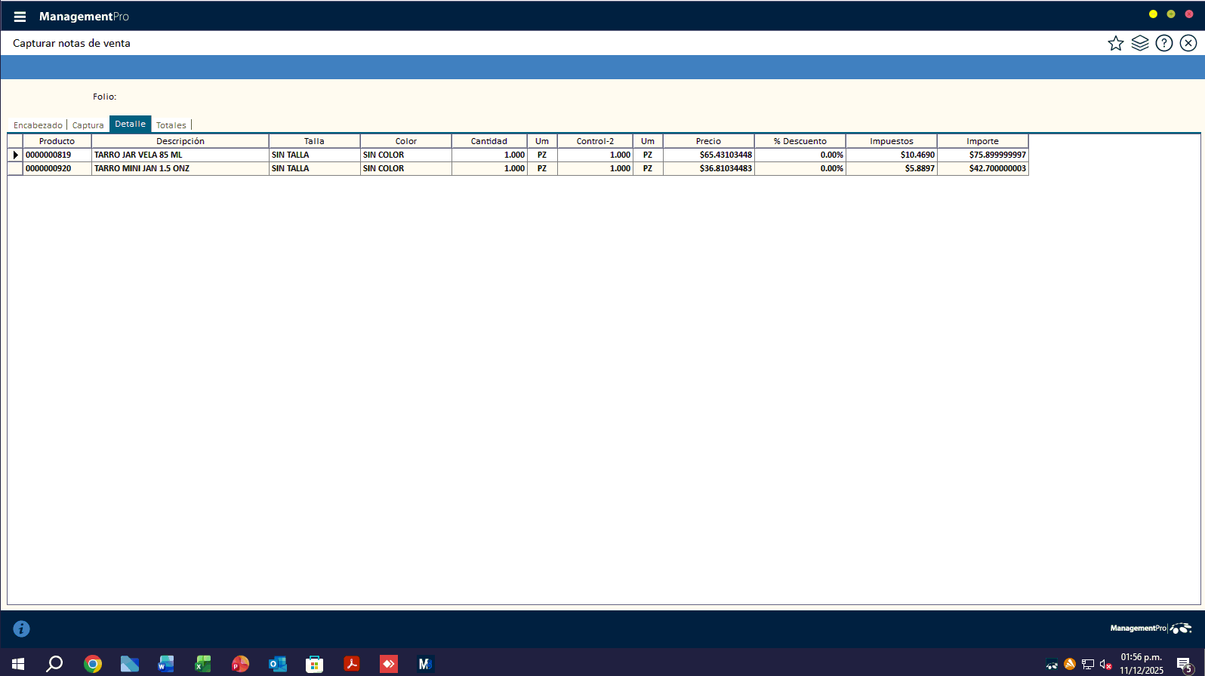This screenshot has width=1205, height=676.
Task: Open Adobe Acrobat from taskbar
Action: pos(352,664)
